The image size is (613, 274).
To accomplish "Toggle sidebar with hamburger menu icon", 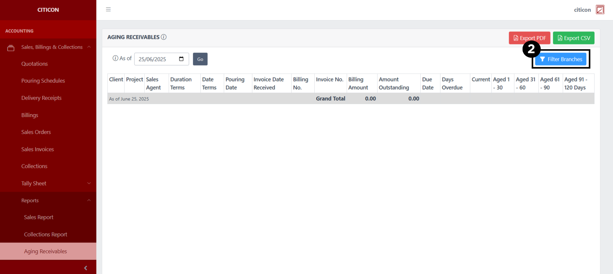I will point(108,9).
